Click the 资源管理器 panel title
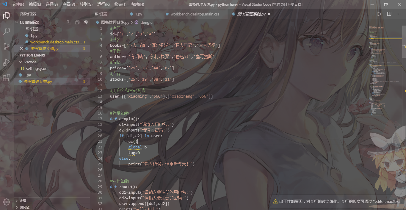This screenshot has width=406, height=210. click(28, 14)
